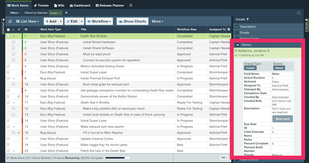Sort by Workflow Step column header
This screenshot has width=309, height=163.
click(187, 29)
